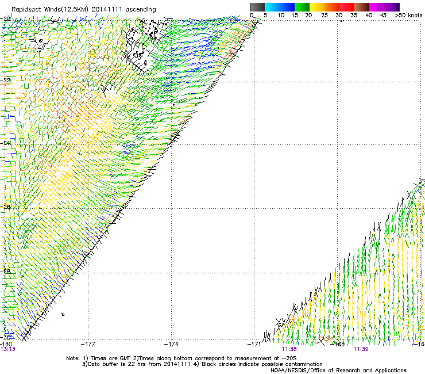Click the "25" legend scale label
425x374 pixels.
pos(324,16)
